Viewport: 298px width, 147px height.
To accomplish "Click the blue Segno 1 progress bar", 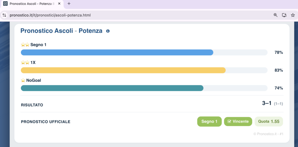I will [x=117, y=52].
